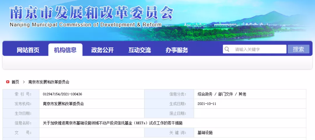This screenshot has width=315, height=140.
Task: Switch to the 互动交流 tab
Action: coord(140,50)
